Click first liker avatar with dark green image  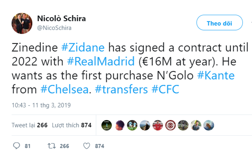click(106, 125)
